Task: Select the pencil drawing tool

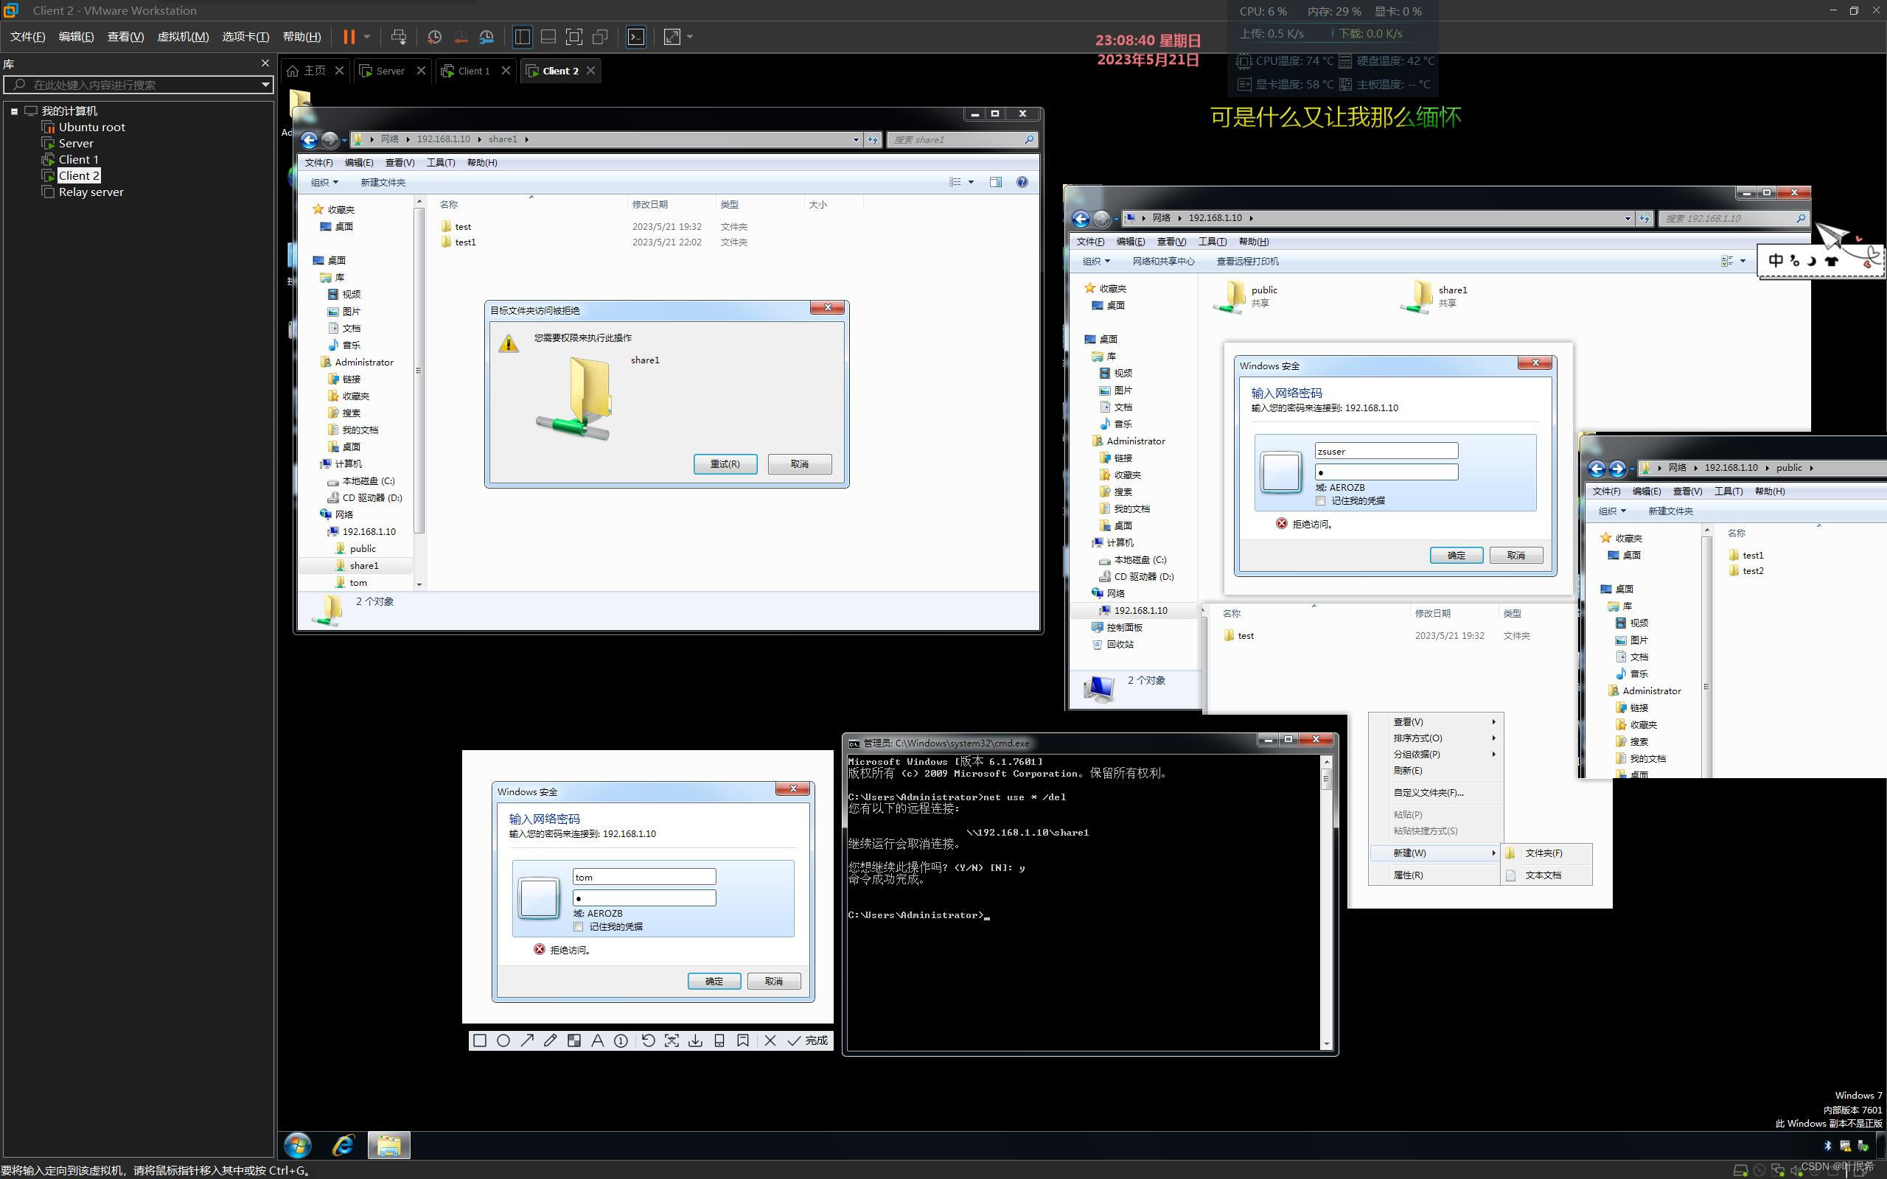Action: [551, 1040]
